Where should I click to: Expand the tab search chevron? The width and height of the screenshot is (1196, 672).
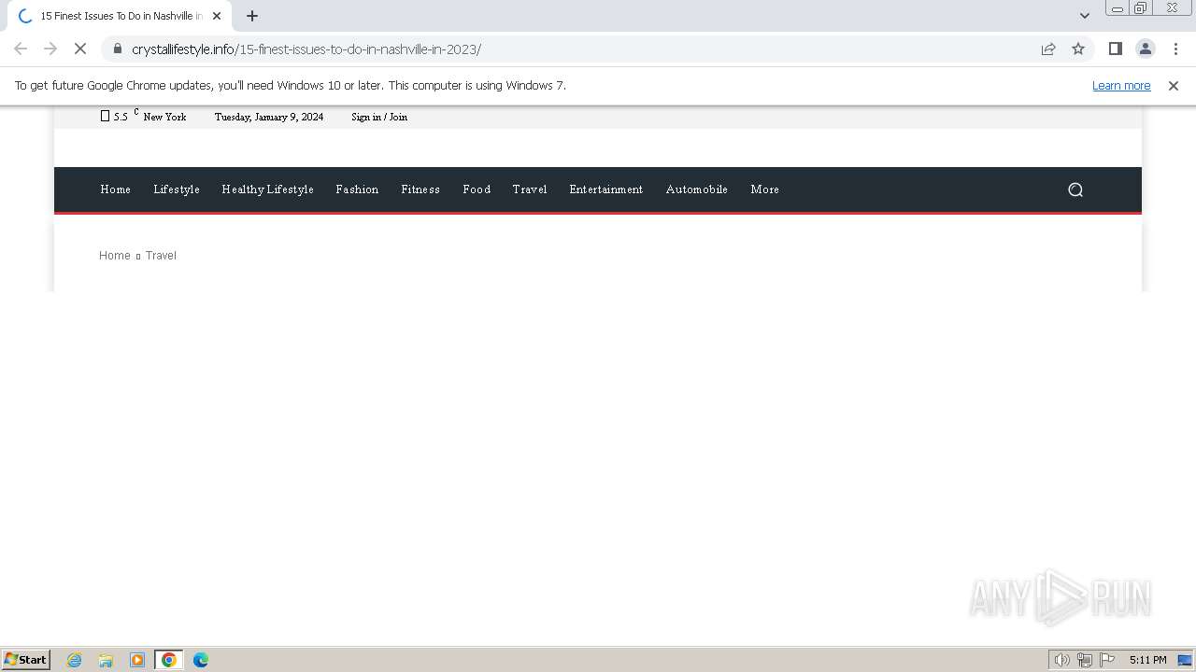[1084, 16]
